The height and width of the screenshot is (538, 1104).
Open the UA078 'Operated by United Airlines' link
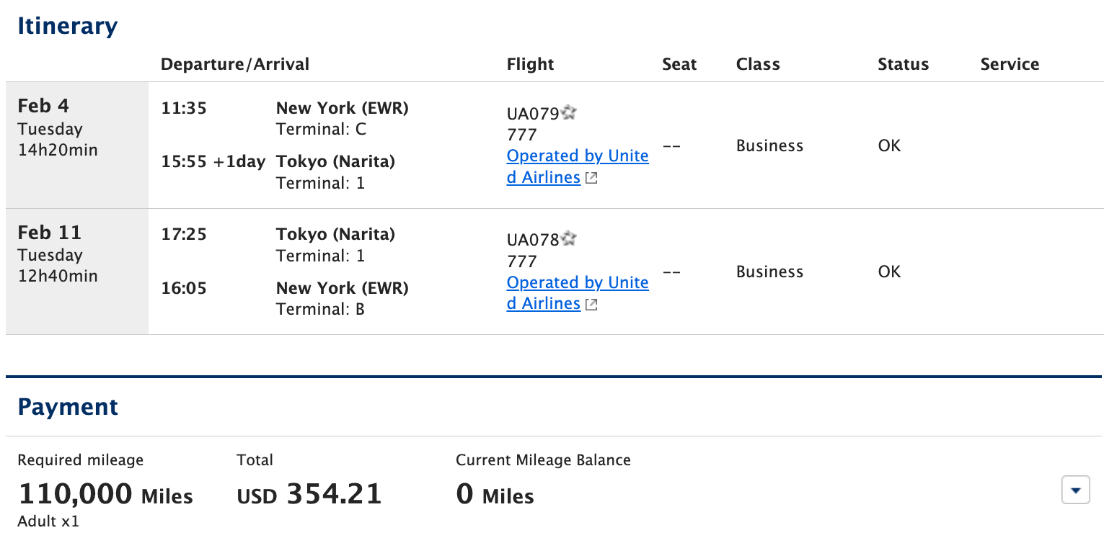[577, 283]
